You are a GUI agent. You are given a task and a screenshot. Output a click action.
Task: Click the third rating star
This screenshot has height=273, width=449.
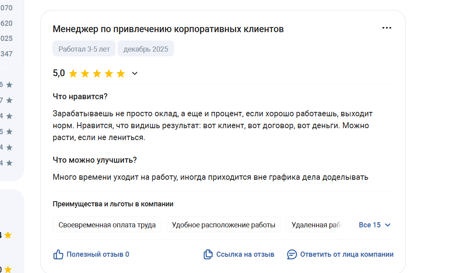click(97, 73)
